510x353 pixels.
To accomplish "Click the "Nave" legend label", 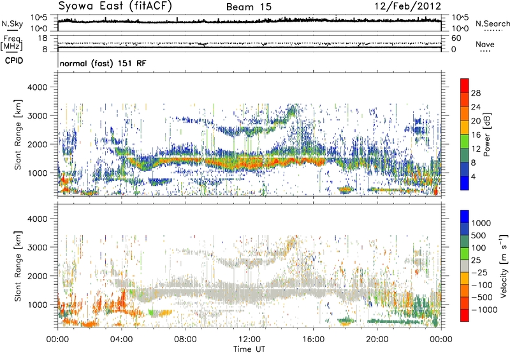I will (x=484, y=44).
